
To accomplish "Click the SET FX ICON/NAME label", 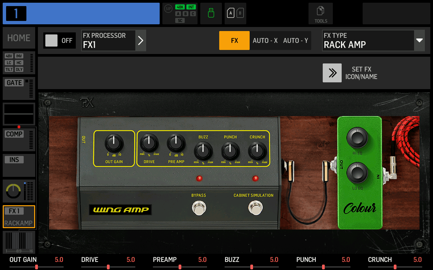I will pyautogui.click(x=361, y=73).
